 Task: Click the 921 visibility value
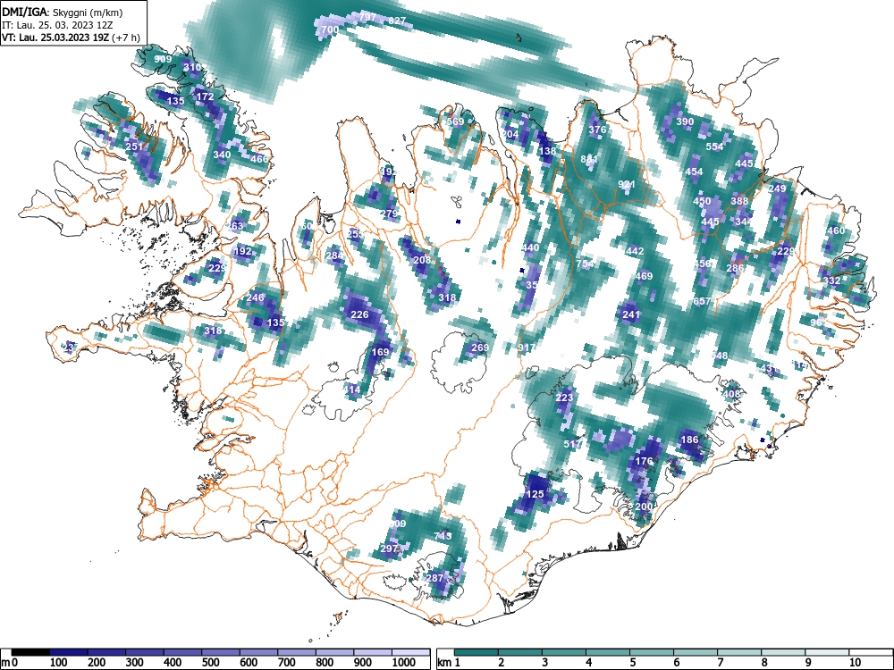(627, 185)
